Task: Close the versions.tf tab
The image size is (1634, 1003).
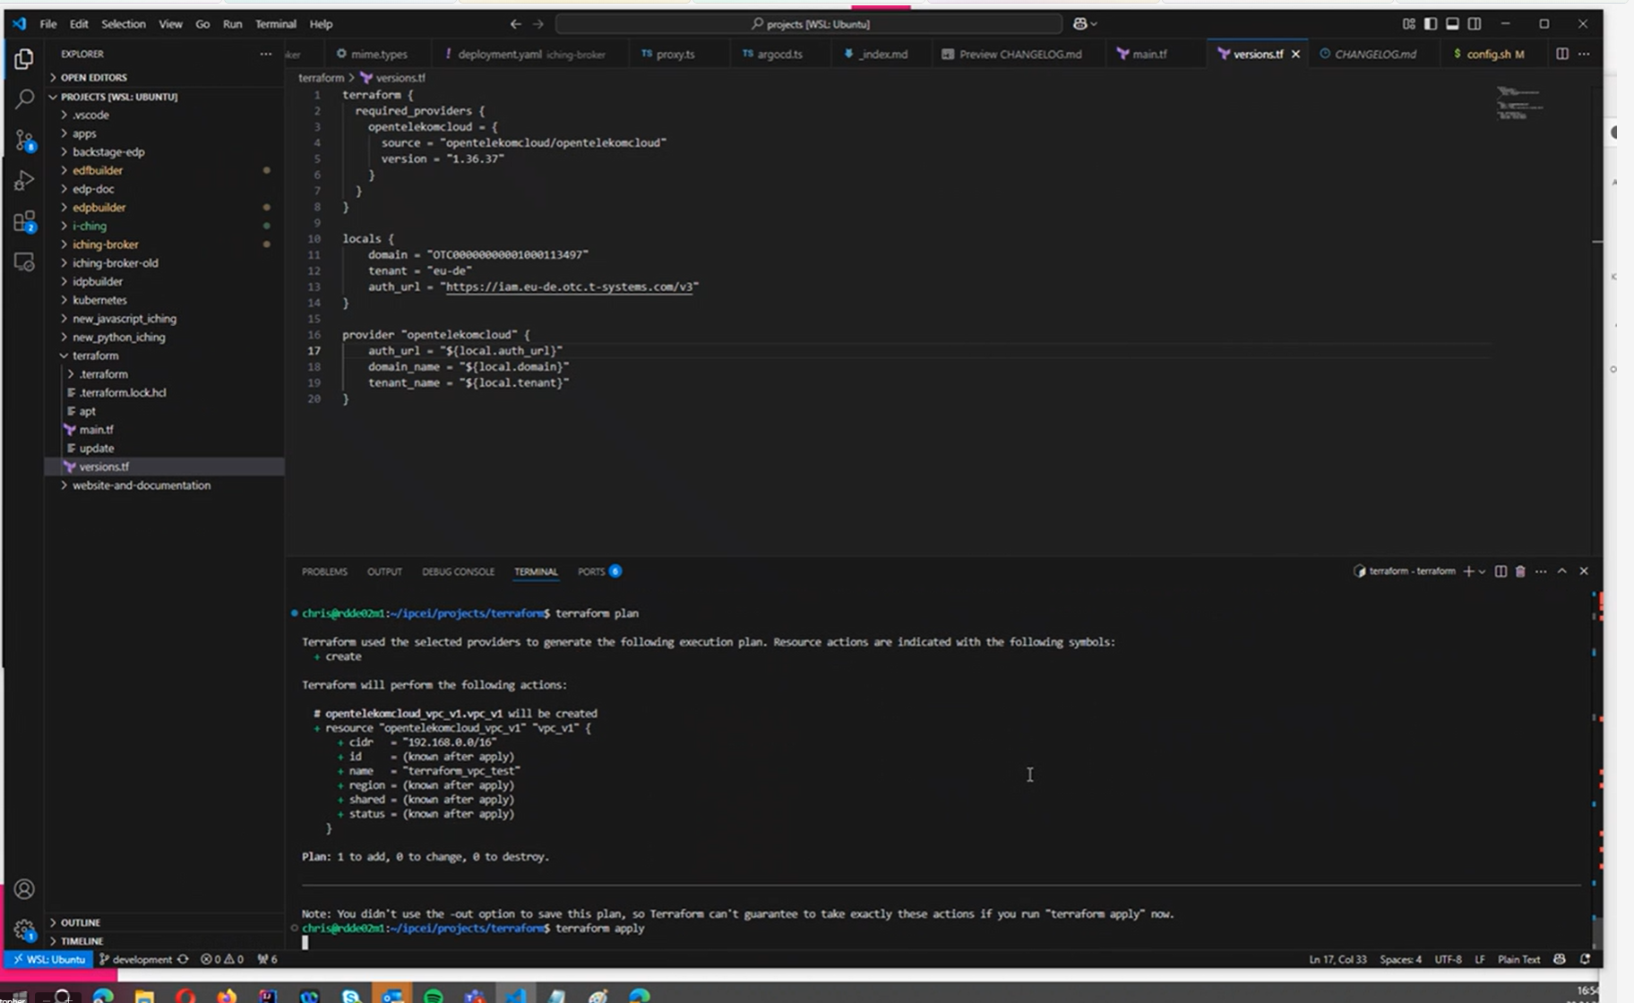Action: click(1295, 55)
